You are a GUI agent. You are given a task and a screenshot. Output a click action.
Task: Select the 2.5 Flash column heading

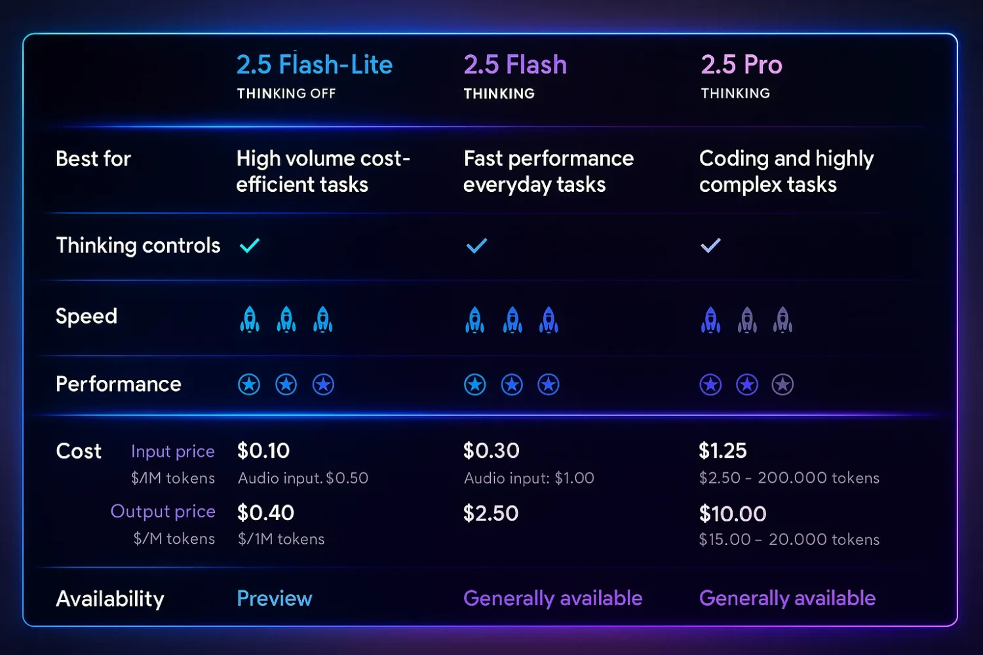pyautogui.click(x=515, y=65)
